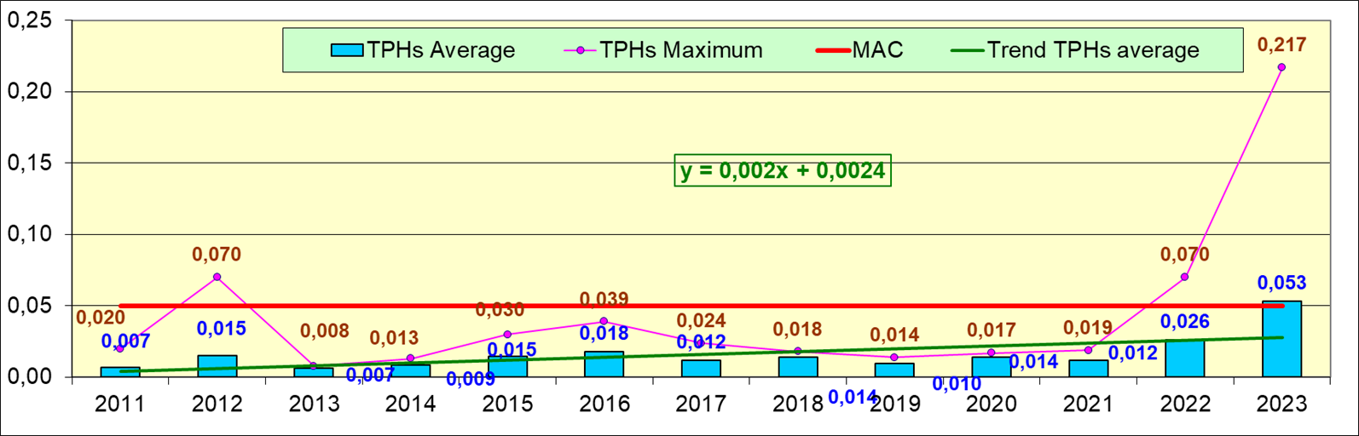Viewport: 1359px width, 436px height.
Task: Click the magenta TPHs Maximum legend marker
Action: 581,50
